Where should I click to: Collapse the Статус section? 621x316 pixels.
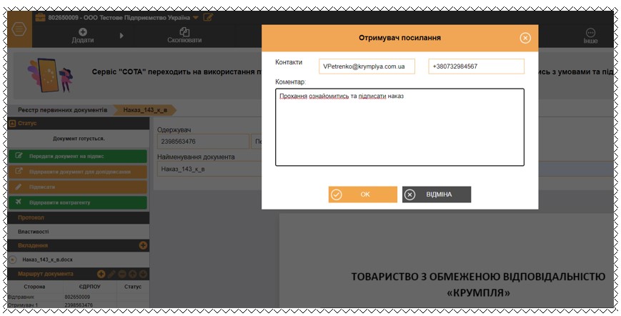pos(12,124)
